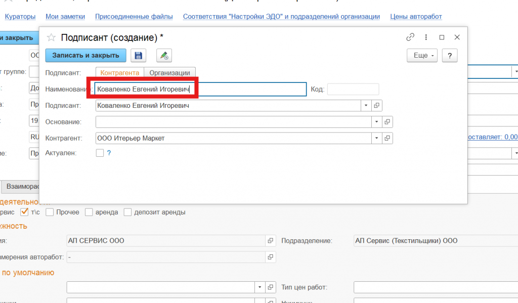Enable the Актуален checkbox
The width and height of the screenshot is (518, 303).
pyautogui.click(x=100, y=153)
